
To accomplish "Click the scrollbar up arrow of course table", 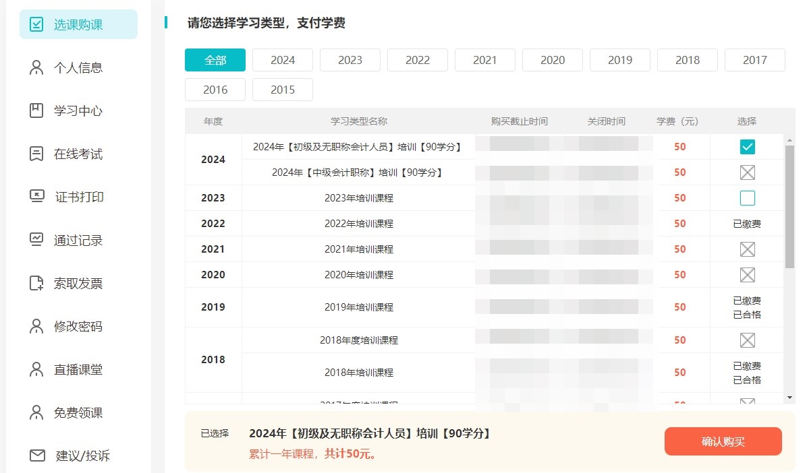I will coord(789,140).
